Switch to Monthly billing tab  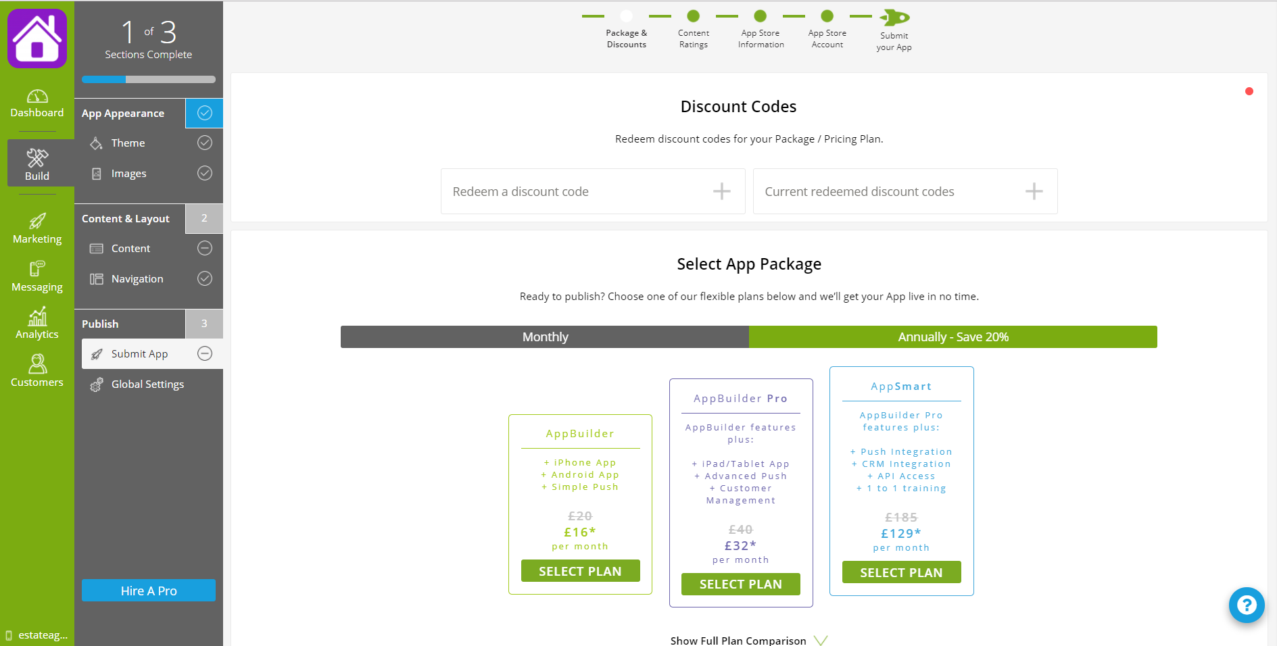[x=545, y=337]
